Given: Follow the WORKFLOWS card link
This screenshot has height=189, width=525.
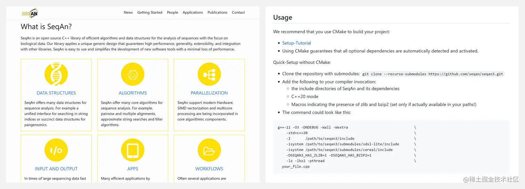Looking at the screenshot, I should (x=209, y=169).
